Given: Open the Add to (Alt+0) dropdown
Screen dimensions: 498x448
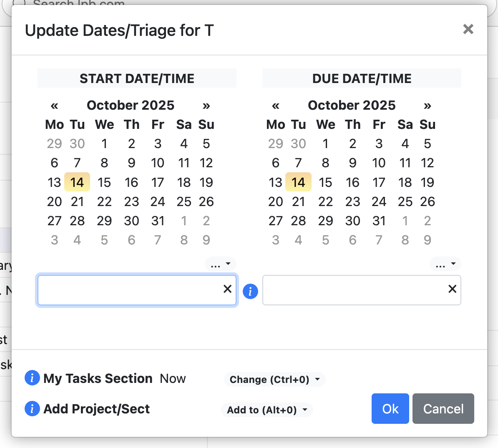Looking at the screenshot, I should coord(267,410).
